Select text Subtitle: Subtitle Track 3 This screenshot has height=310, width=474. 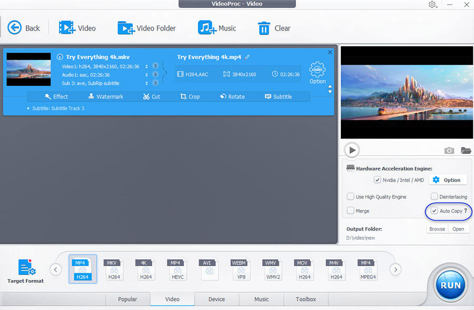point(58,108)
